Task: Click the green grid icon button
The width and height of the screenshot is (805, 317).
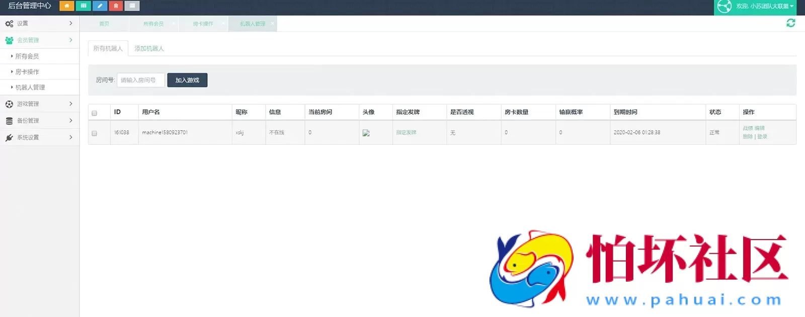Action: (x=84, y=6)
